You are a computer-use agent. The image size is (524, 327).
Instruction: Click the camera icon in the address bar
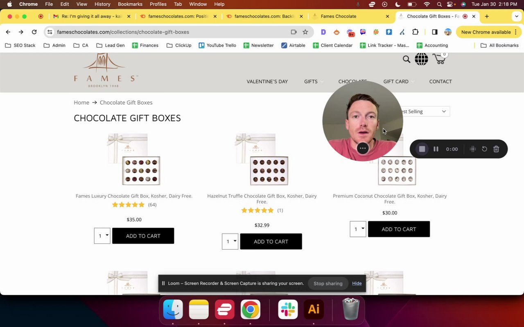[x=294, y=32]
